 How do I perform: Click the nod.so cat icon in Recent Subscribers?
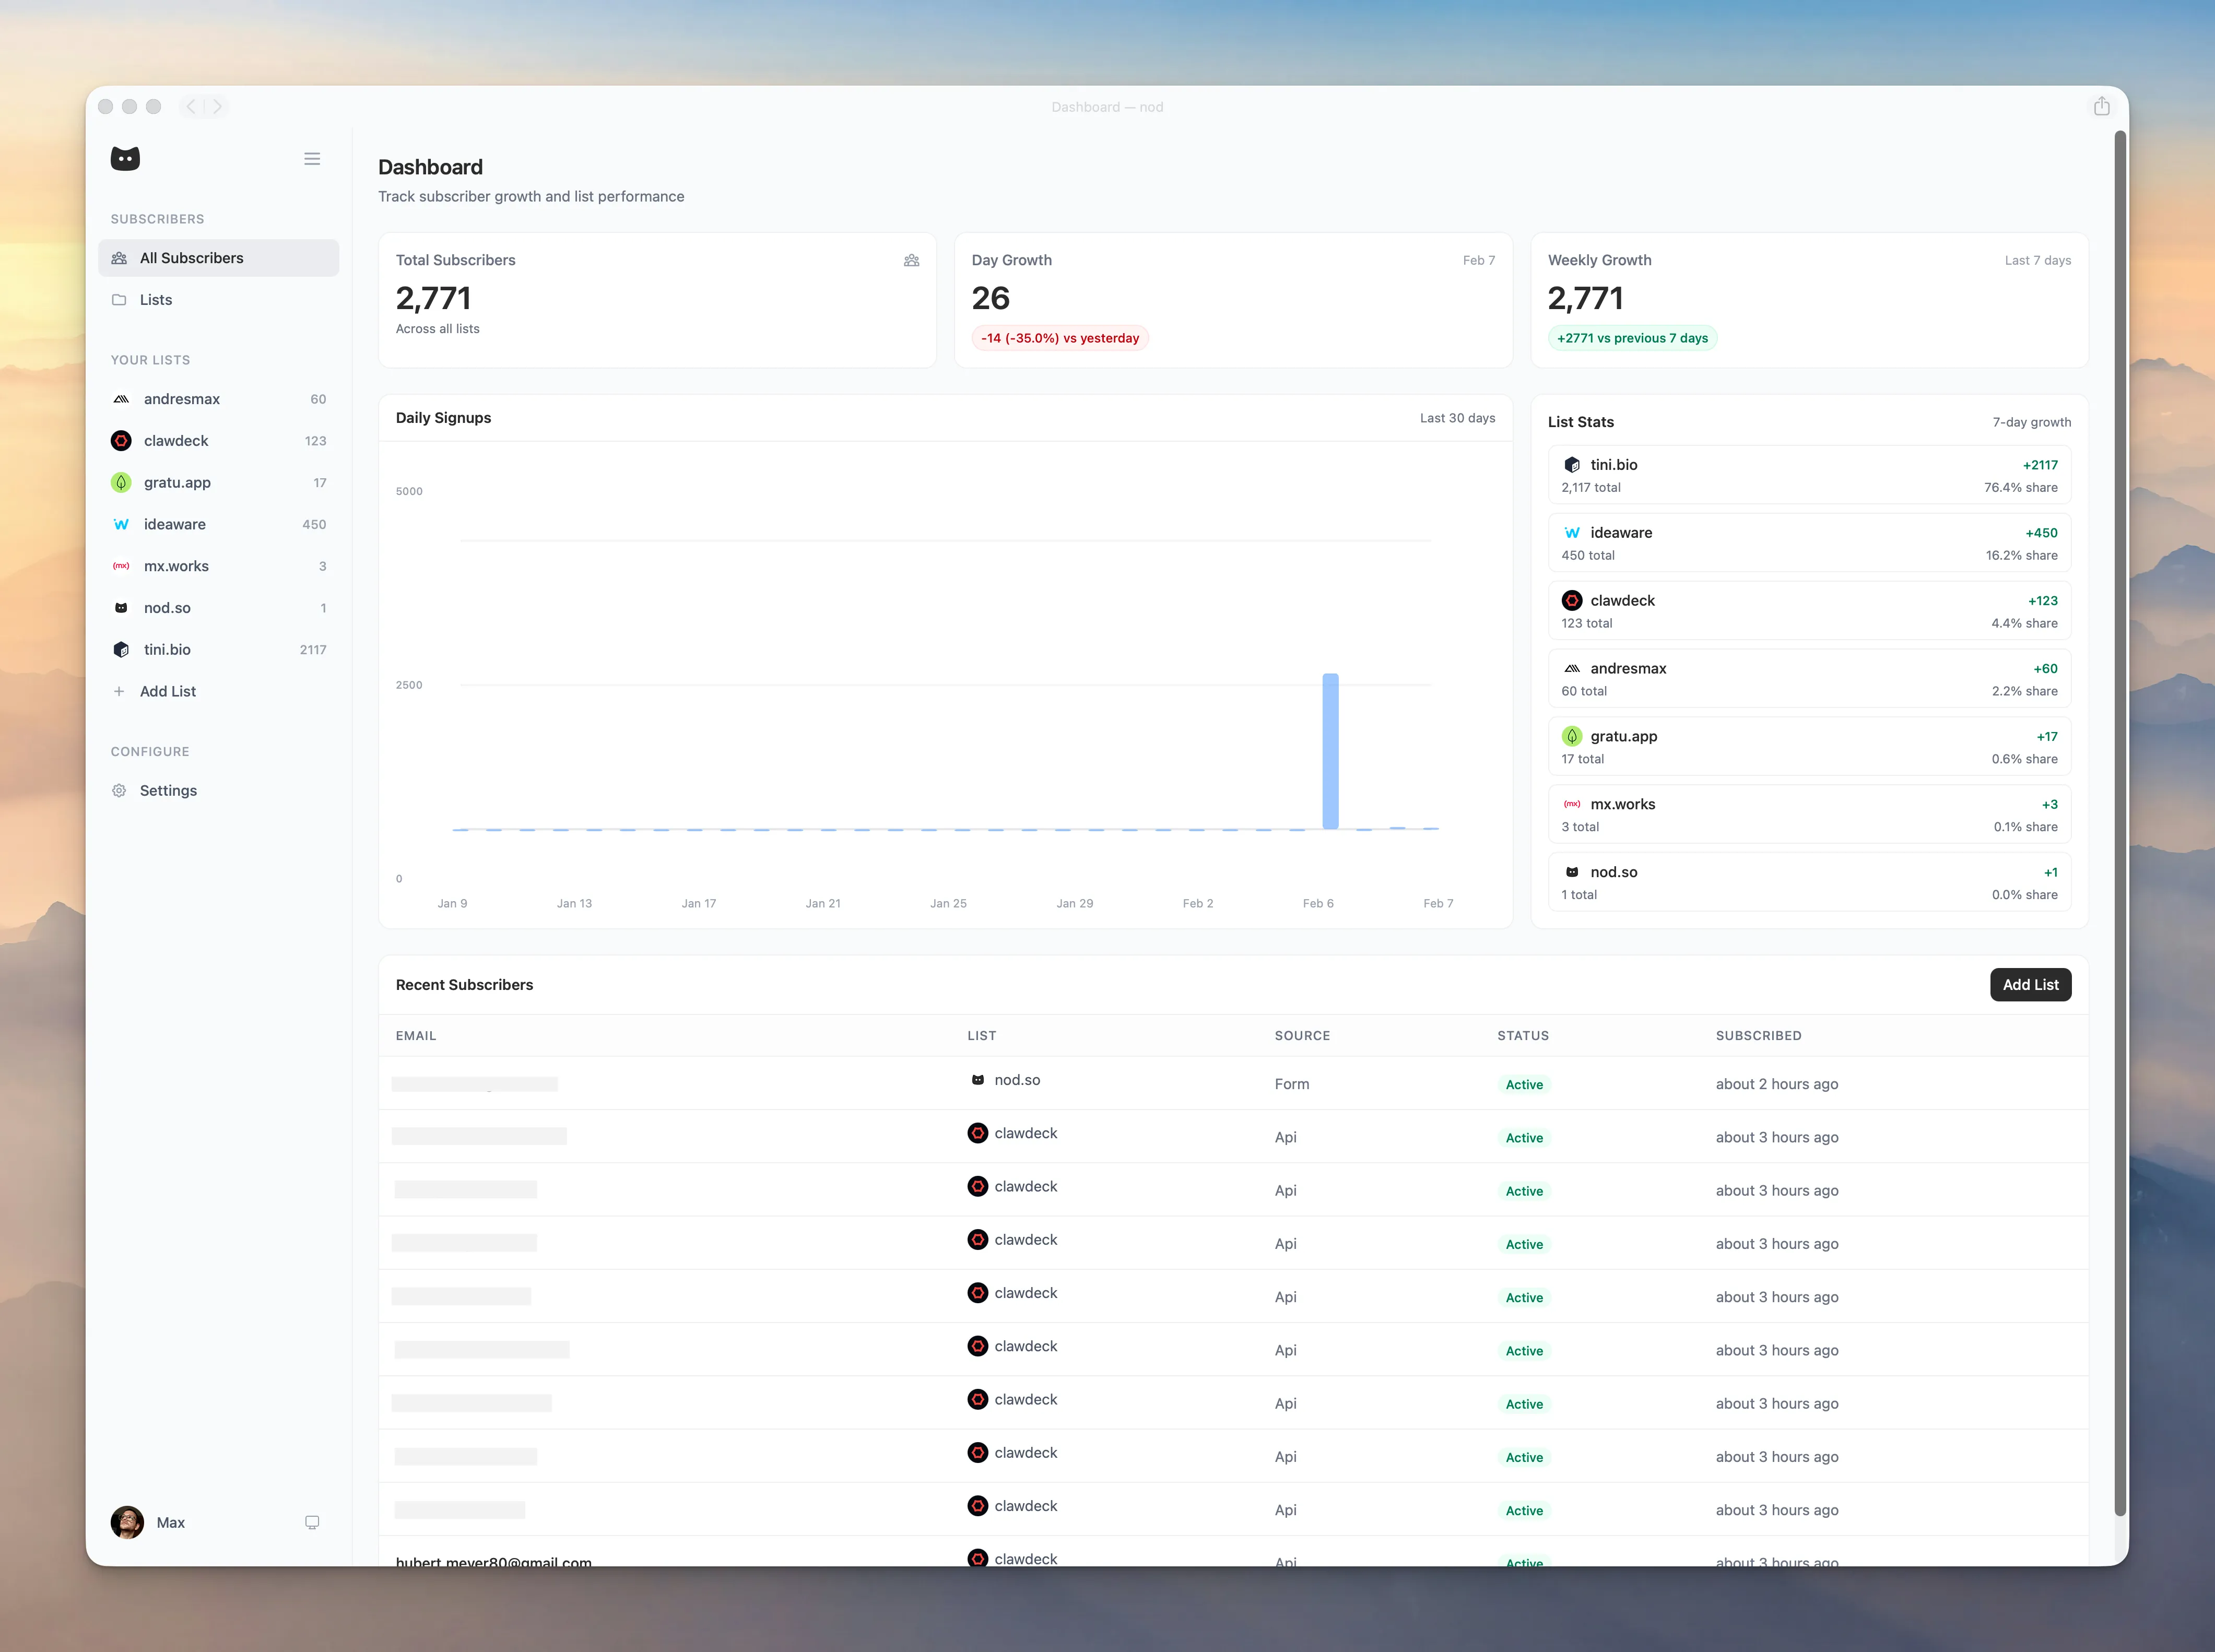click(x=977, y=1080)
